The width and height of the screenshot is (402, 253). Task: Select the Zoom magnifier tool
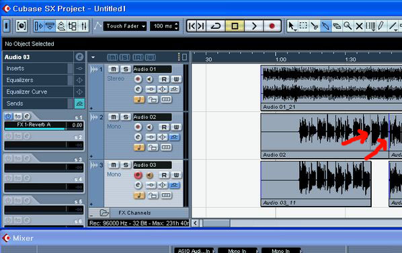348,26
